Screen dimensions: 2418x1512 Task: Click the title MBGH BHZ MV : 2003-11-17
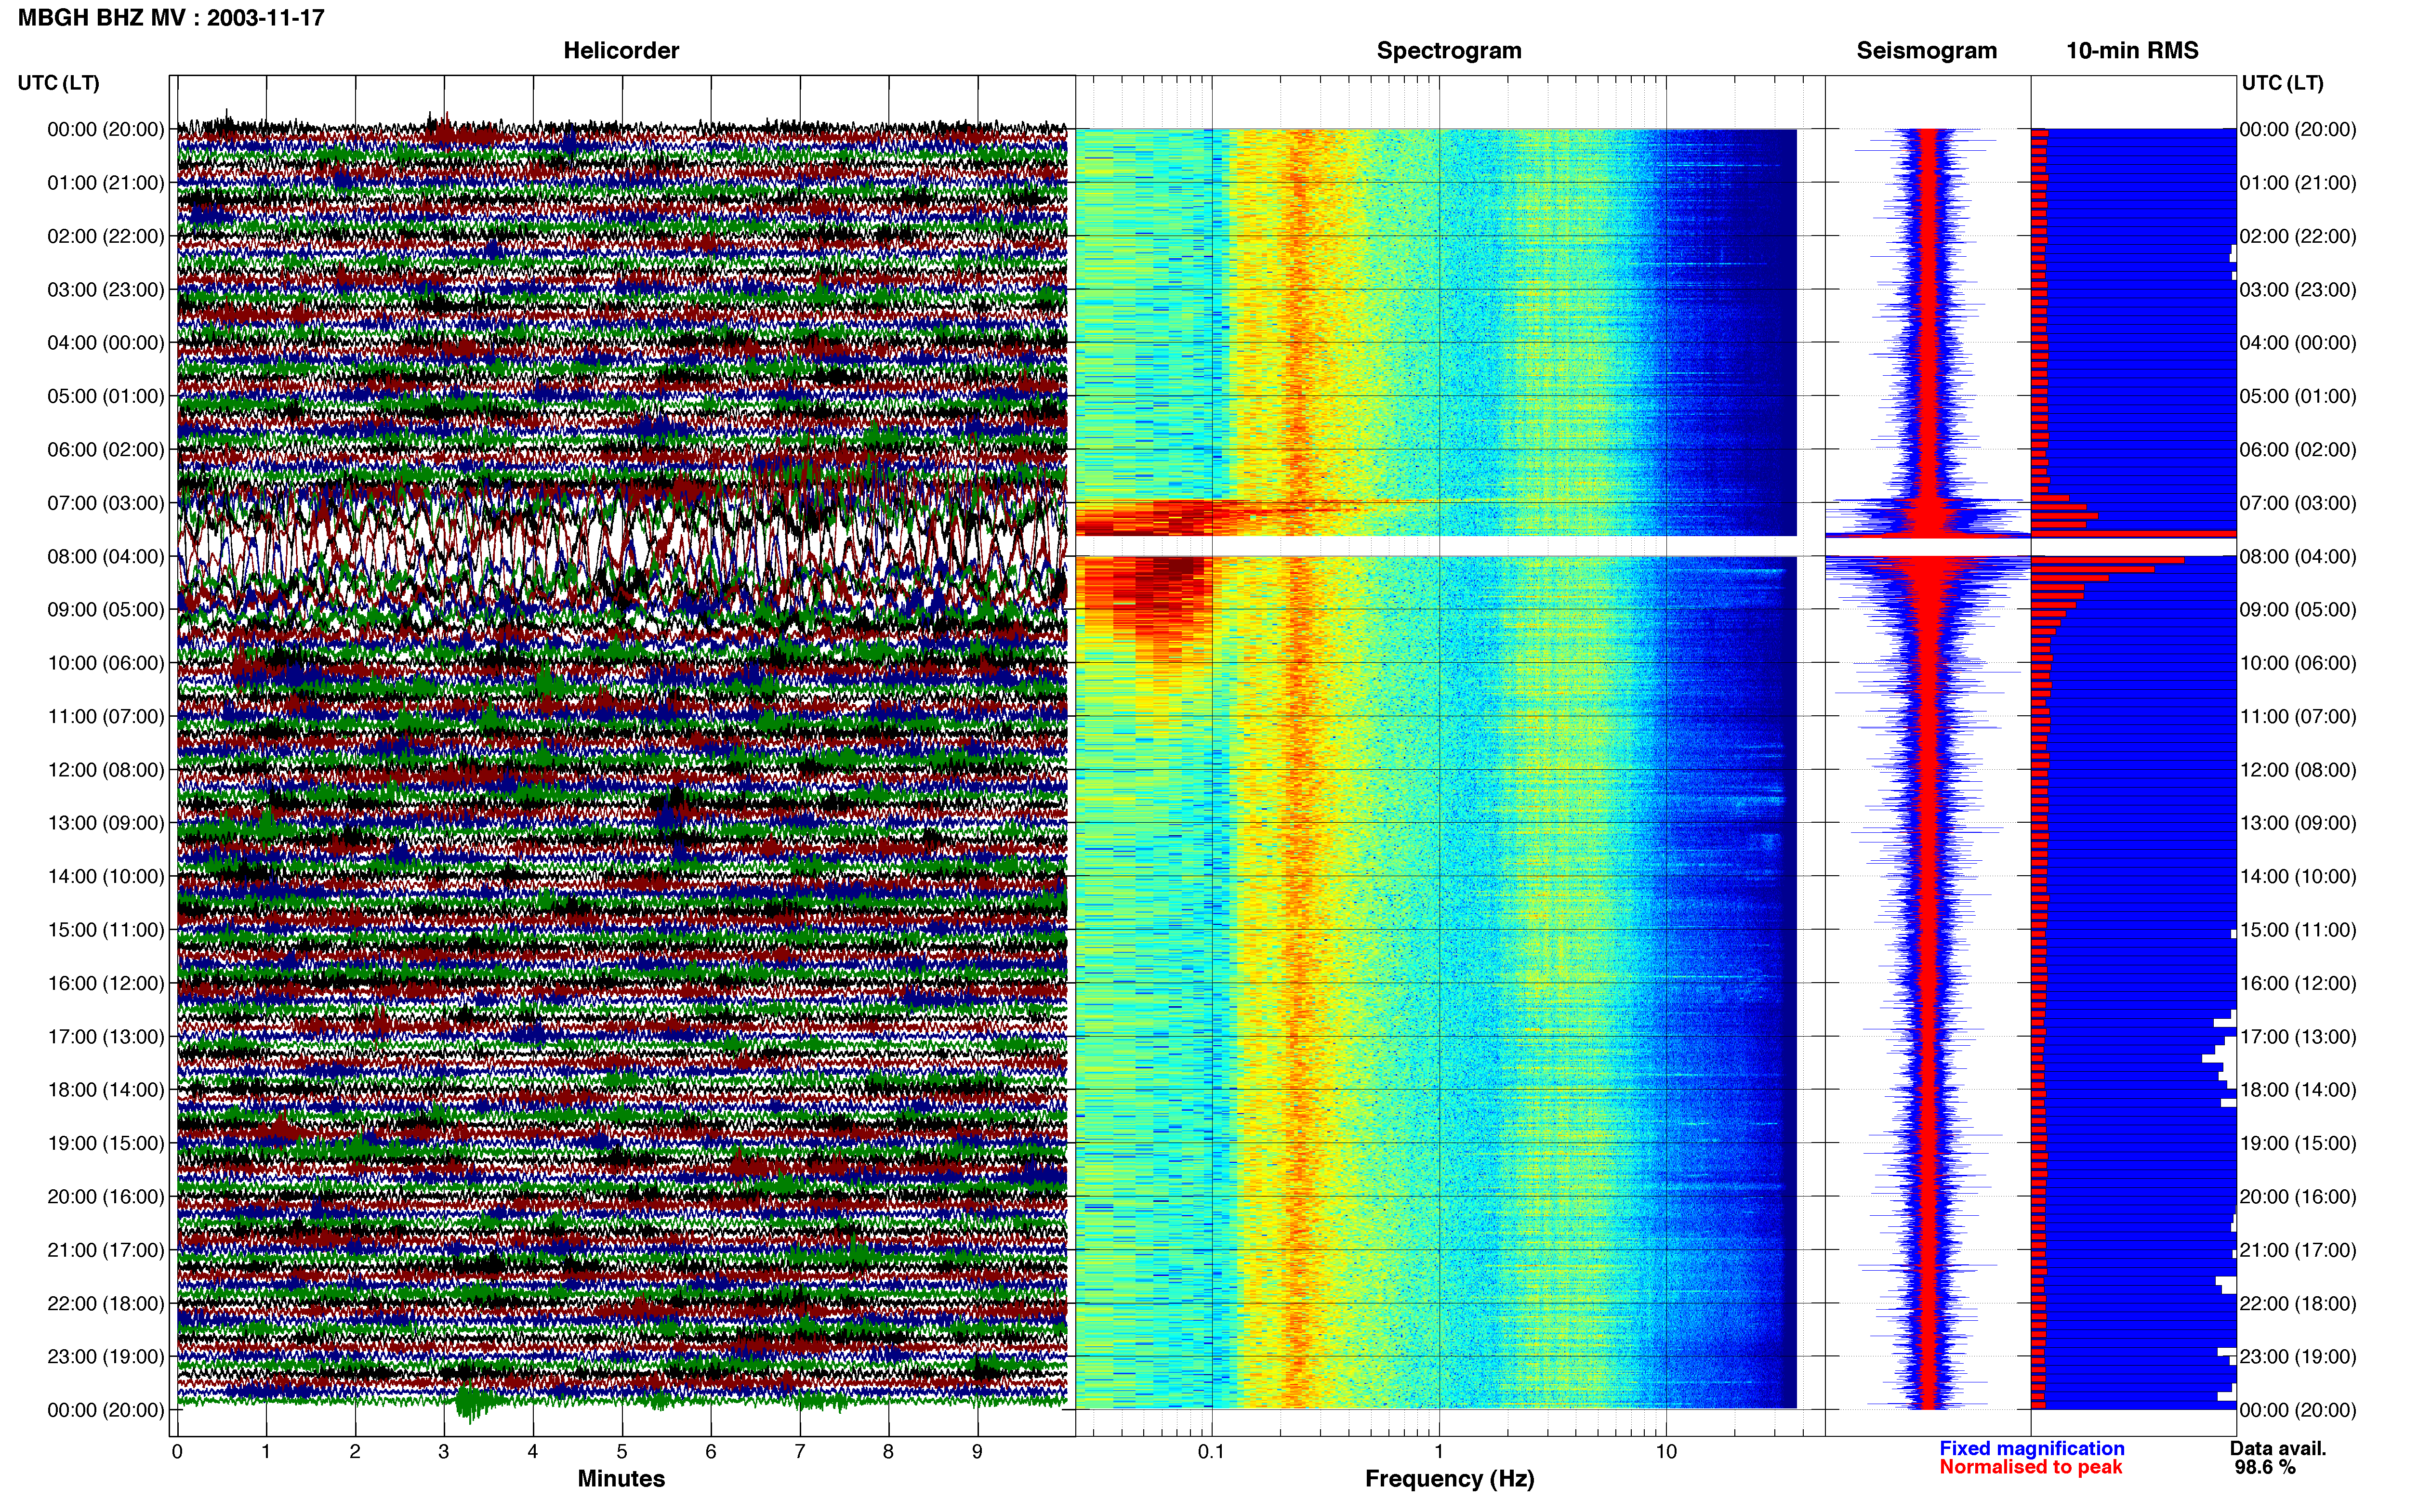(x=171, y=17)
